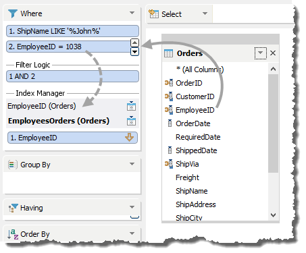
Task: Select the ShipName column
Action: pyautogui.click(x=192, y=191)
